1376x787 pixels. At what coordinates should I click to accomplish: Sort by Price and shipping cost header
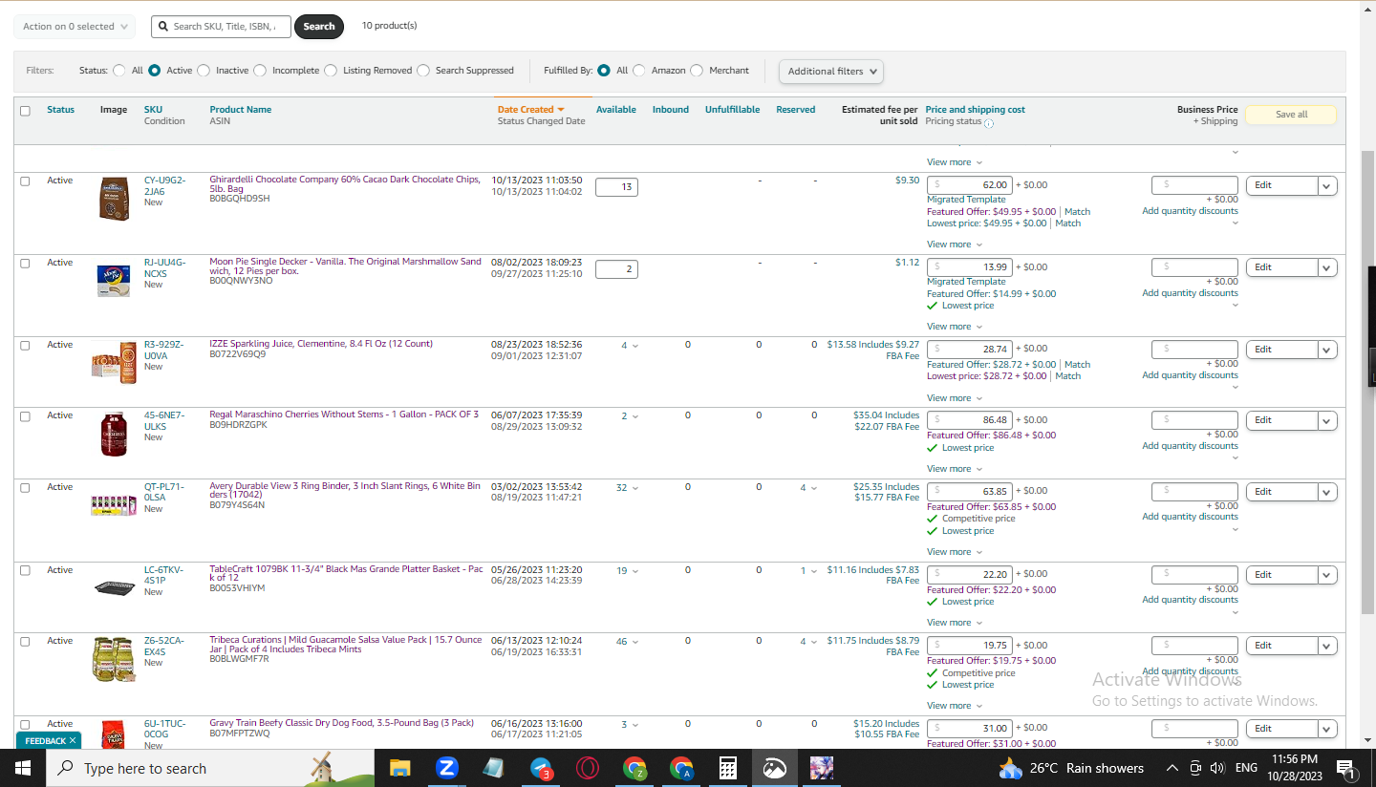[x=975, y=110]
